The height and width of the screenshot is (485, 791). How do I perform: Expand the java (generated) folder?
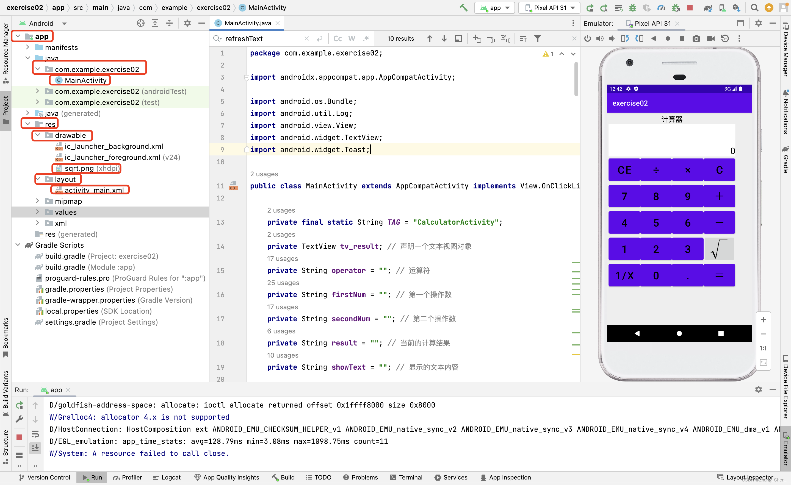point(27,113)
